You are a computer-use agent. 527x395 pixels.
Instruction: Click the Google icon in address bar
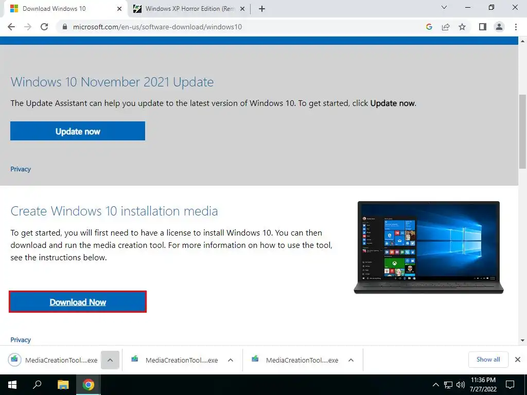click(x=429, y=27)
